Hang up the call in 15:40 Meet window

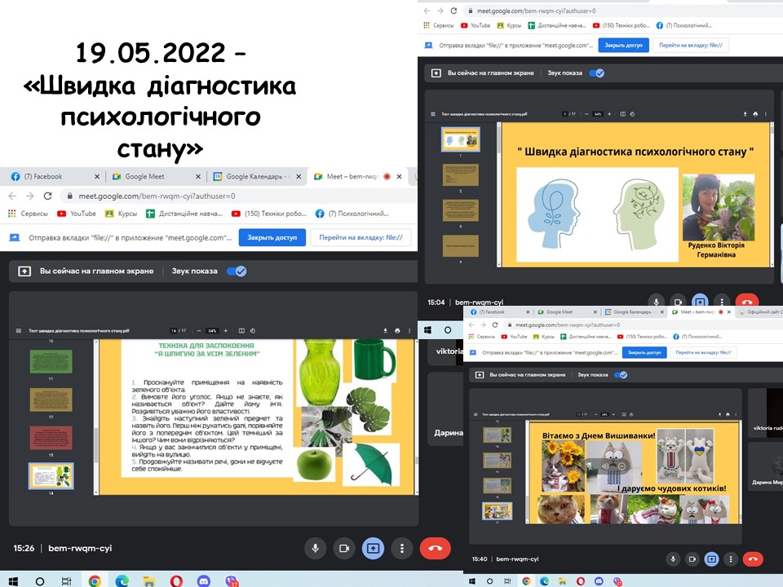tap(753, 559)
